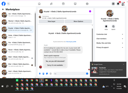Expand Media, files and links section
This screenshot has width=128, height=93.
point(110,43)
